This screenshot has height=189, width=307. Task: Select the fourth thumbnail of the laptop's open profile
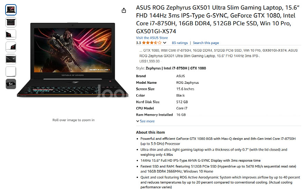(11, 47)
